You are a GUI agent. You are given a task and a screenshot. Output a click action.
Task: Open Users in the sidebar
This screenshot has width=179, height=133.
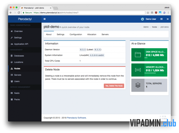point(25,81)
